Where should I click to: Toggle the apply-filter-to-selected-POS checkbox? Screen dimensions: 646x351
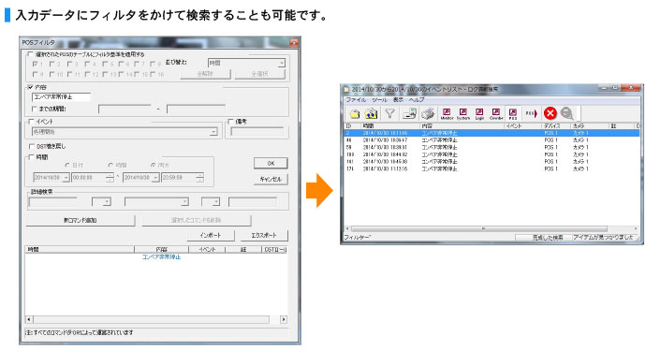coord(31,54)
